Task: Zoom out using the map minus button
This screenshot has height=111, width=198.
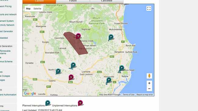Action: (x=149, y=89)
